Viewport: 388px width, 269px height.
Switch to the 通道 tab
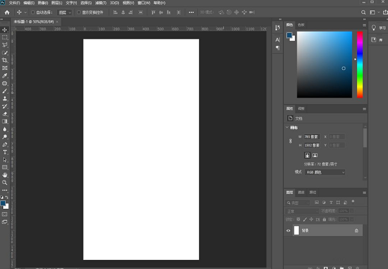point(301,193)
